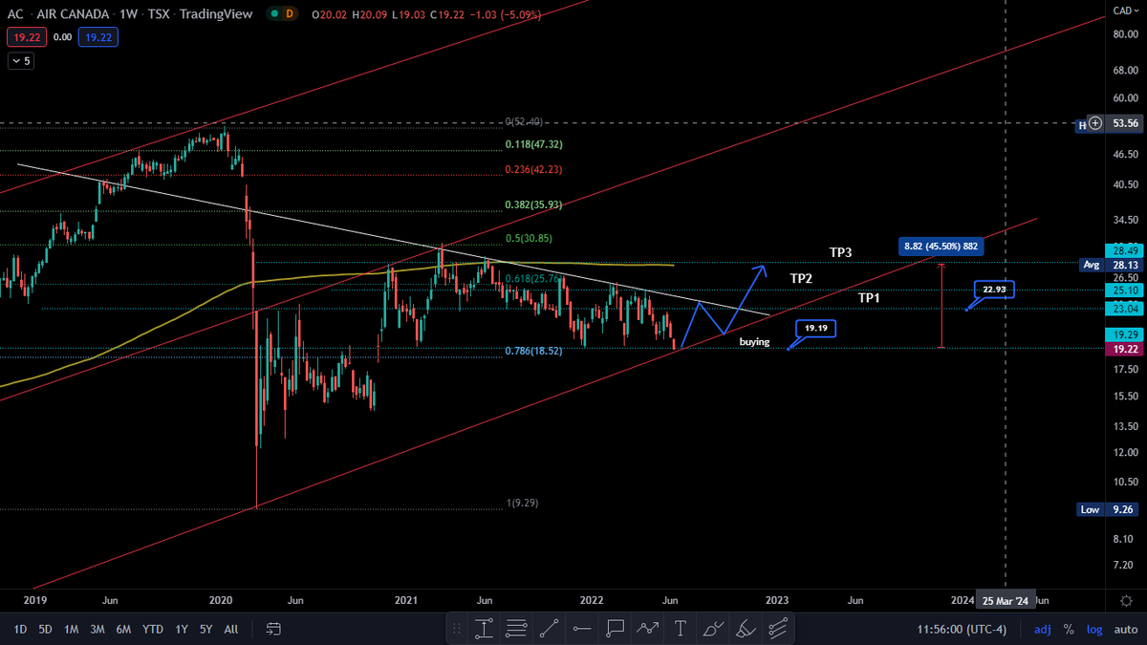Screen dimensions: 1147x645
Task: Toggle auto scale mode
Action: (1125, 630)
